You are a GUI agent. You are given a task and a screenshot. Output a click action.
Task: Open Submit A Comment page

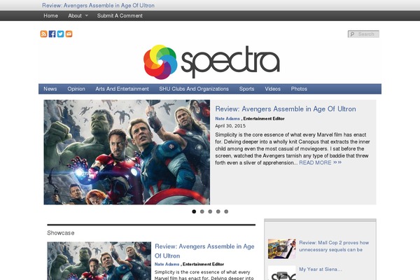pos(120,16)
